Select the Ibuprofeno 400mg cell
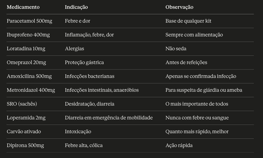 pyautogui.click(x=28, y=35)
